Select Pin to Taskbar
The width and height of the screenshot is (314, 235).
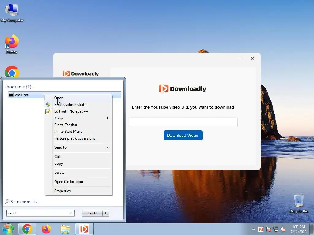pyautogui.click(x=78, y=125)
